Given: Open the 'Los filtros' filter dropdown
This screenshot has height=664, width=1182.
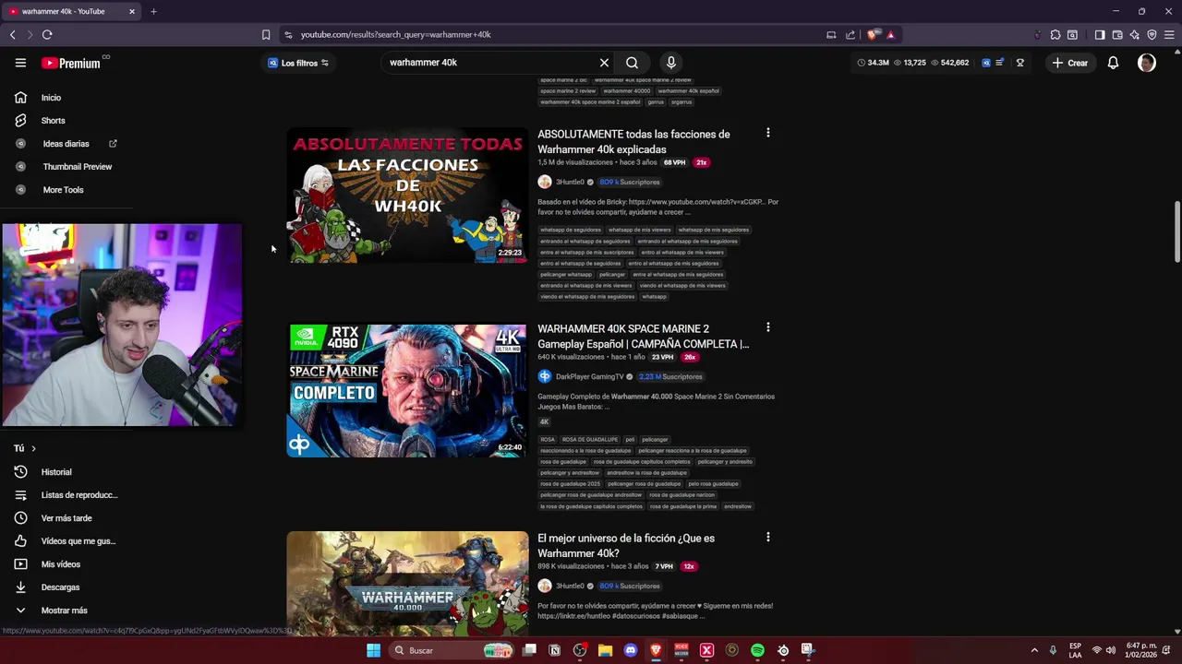Looking at the screenshot, I should (x=298, y=63).
